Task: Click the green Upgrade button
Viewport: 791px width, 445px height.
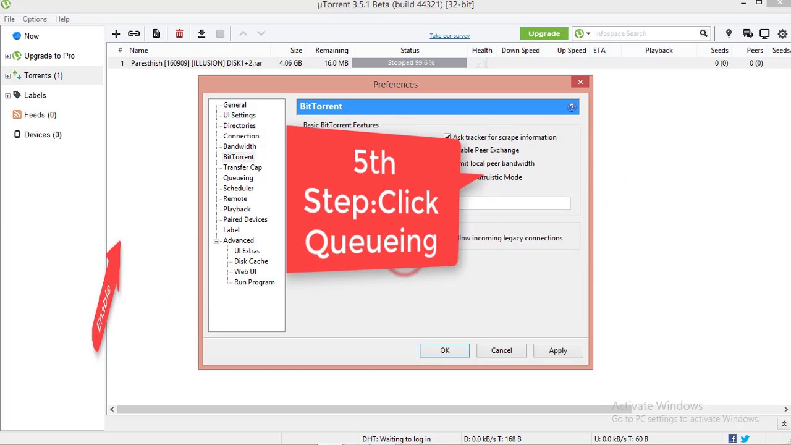Action: click(x=544, y=33)
